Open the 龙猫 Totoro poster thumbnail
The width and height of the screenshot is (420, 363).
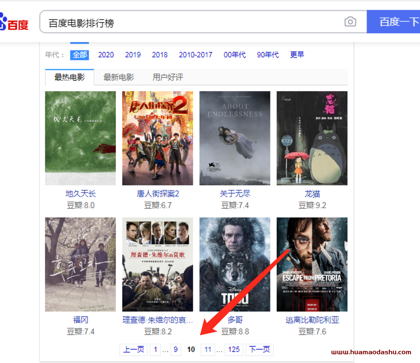(312, 138)
